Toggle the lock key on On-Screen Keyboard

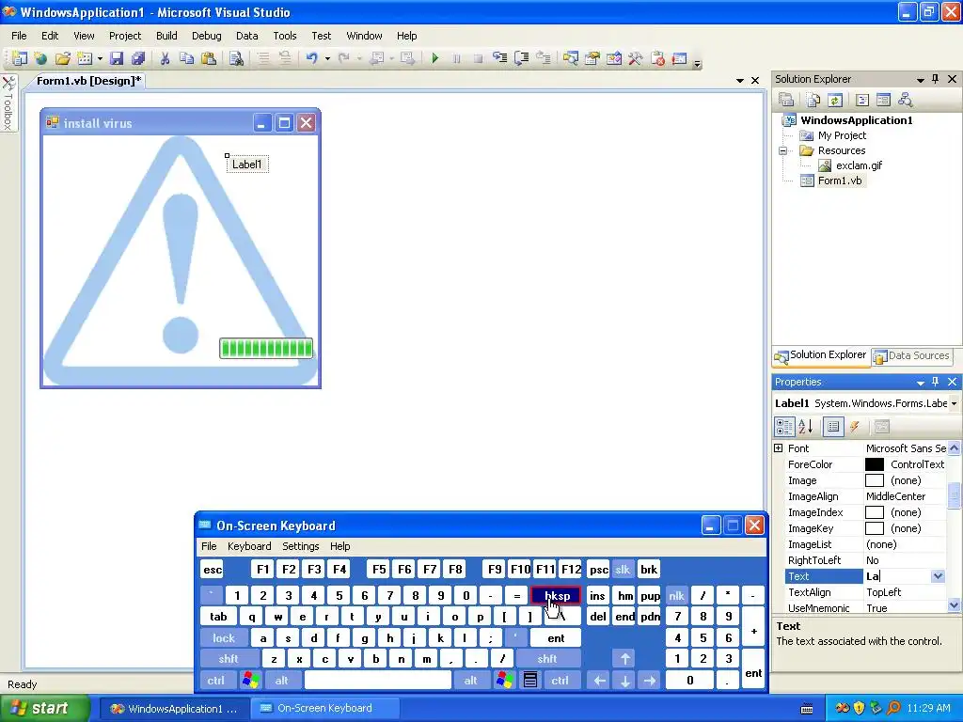(224, 638)
